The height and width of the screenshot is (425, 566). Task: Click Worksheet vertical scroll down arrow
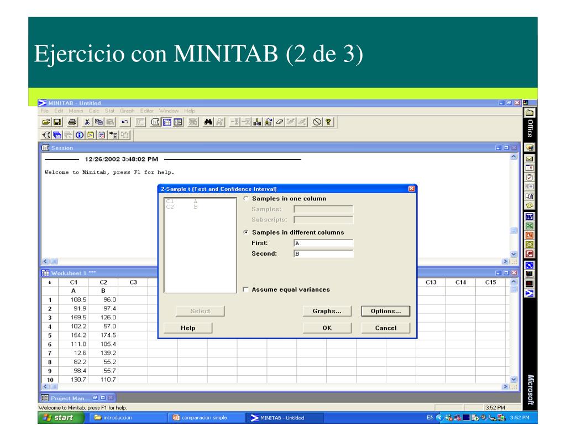(514, 380)
